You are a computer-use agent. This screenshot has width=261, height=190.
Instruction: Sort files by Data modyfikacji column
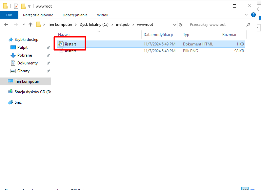click(x=158, y=35)
